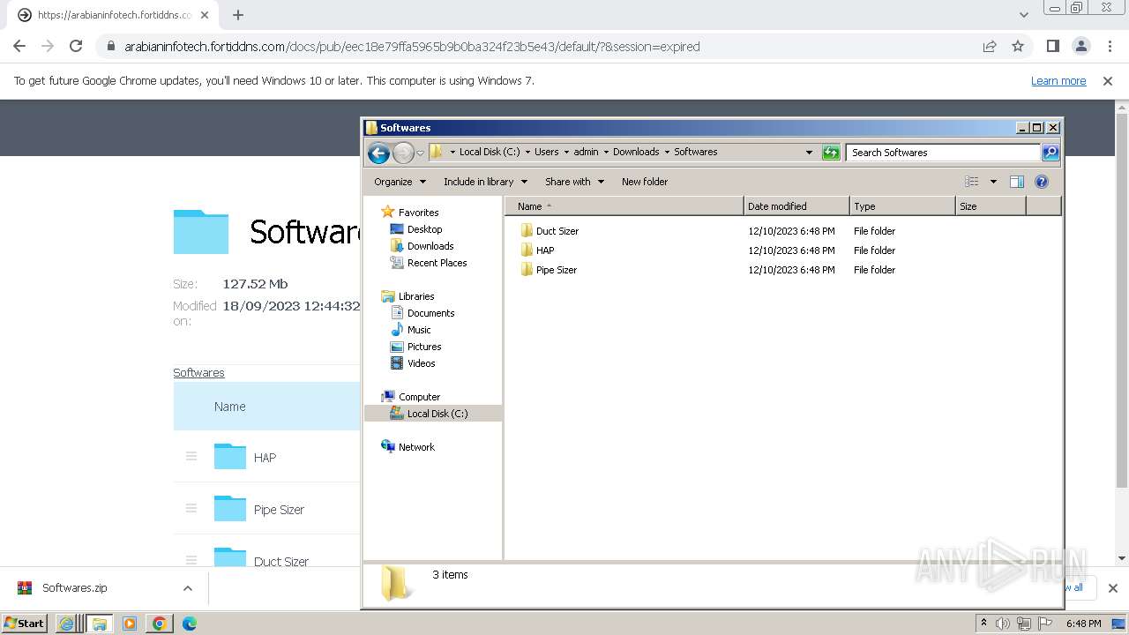This screenshot has height=635, width=1129.
Task: Sort by the Name column
Action: coord(624,206)
